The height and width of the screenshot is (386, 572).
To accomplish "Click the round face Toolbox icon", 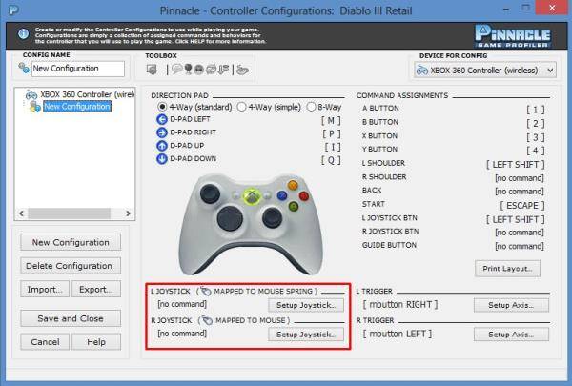I will 199,70.
